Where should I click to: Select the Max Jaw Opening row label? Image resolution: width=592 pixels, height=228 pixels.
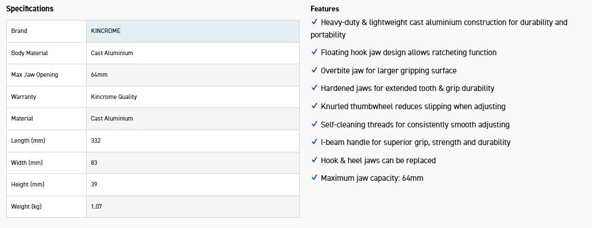point(35,74)
